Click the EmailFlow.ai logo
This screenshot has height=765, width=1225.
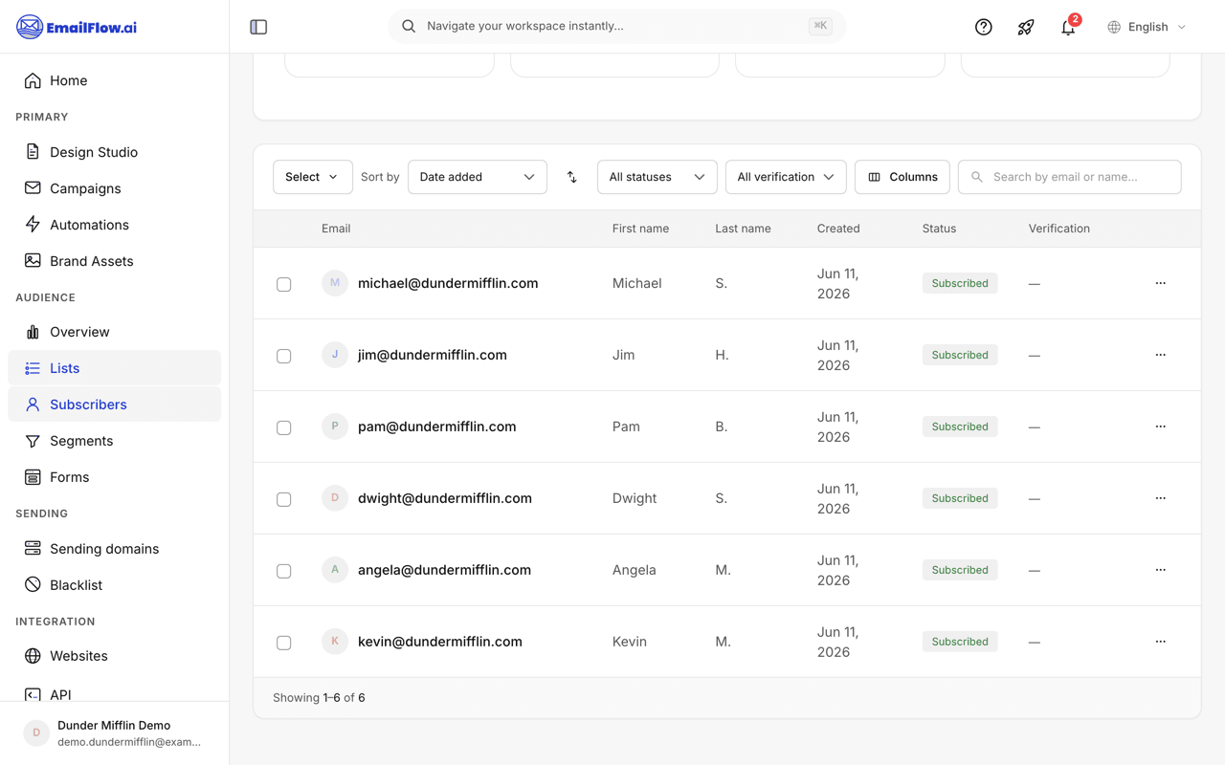(x=77, y=27)
